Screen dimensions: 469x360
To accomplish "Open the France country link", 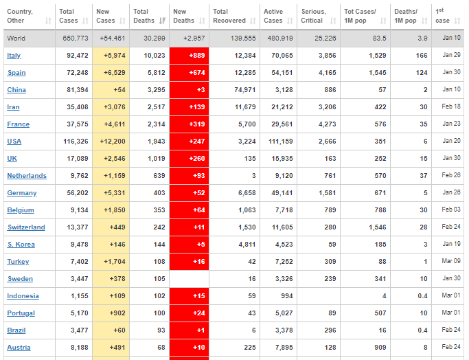I will click(19, 124).
